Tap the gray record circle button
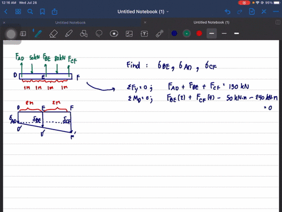Image resolution: width=282 pixels, height=212 pixels. pos(11,34)
